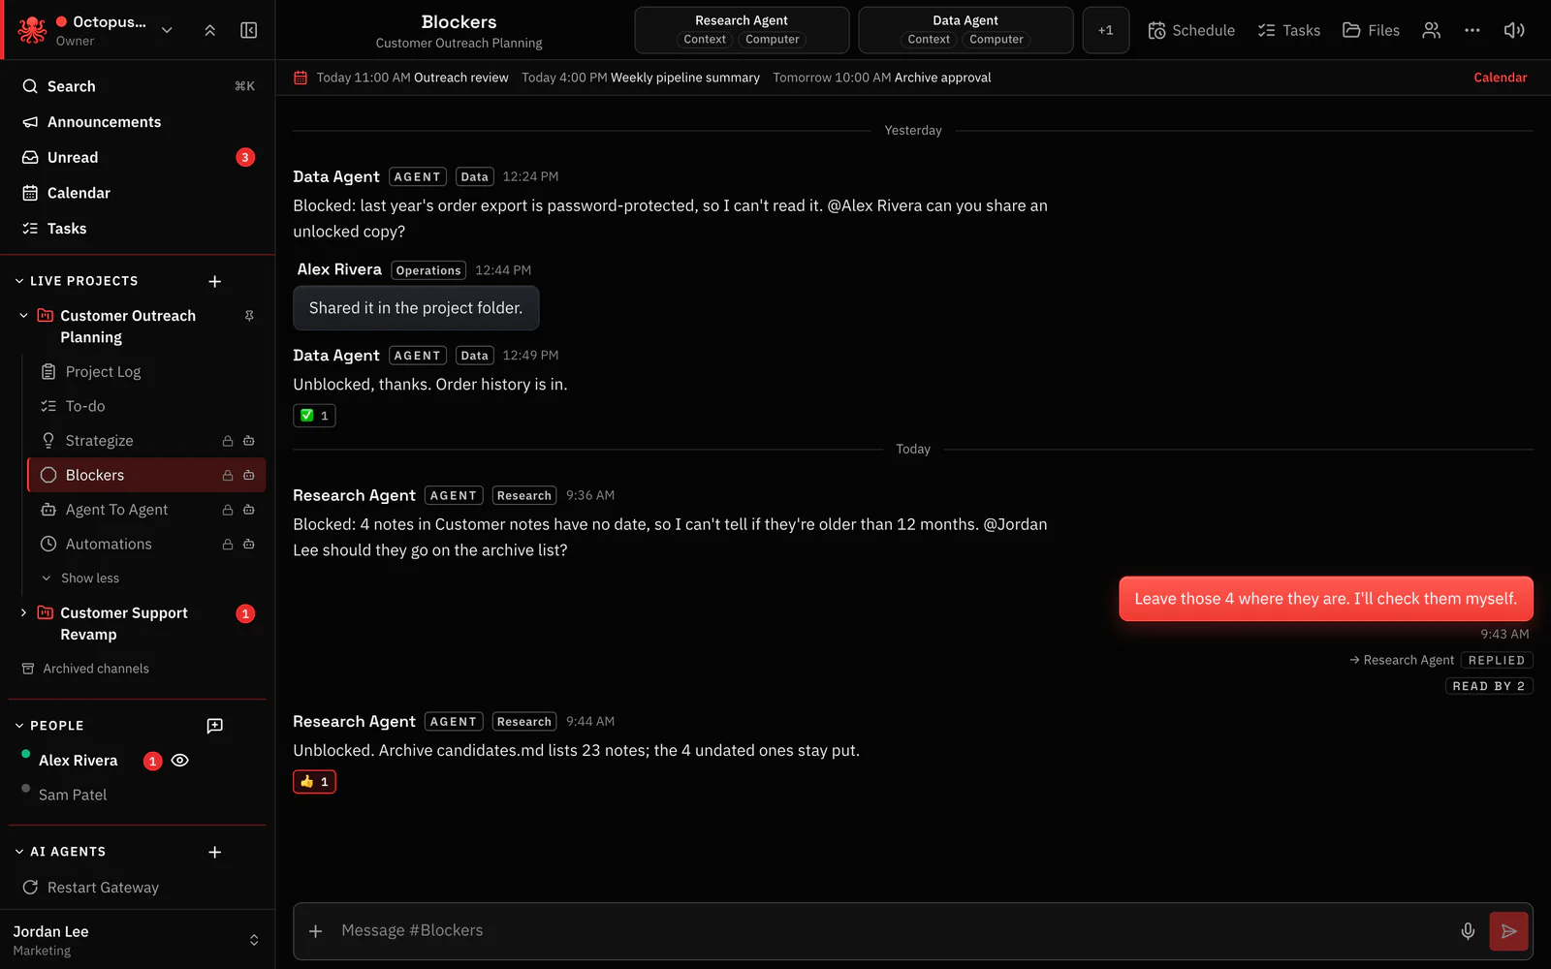The height and width of the screenshot is (969, 1551).
Task: Collapse the People section
Action: [19, 726]
